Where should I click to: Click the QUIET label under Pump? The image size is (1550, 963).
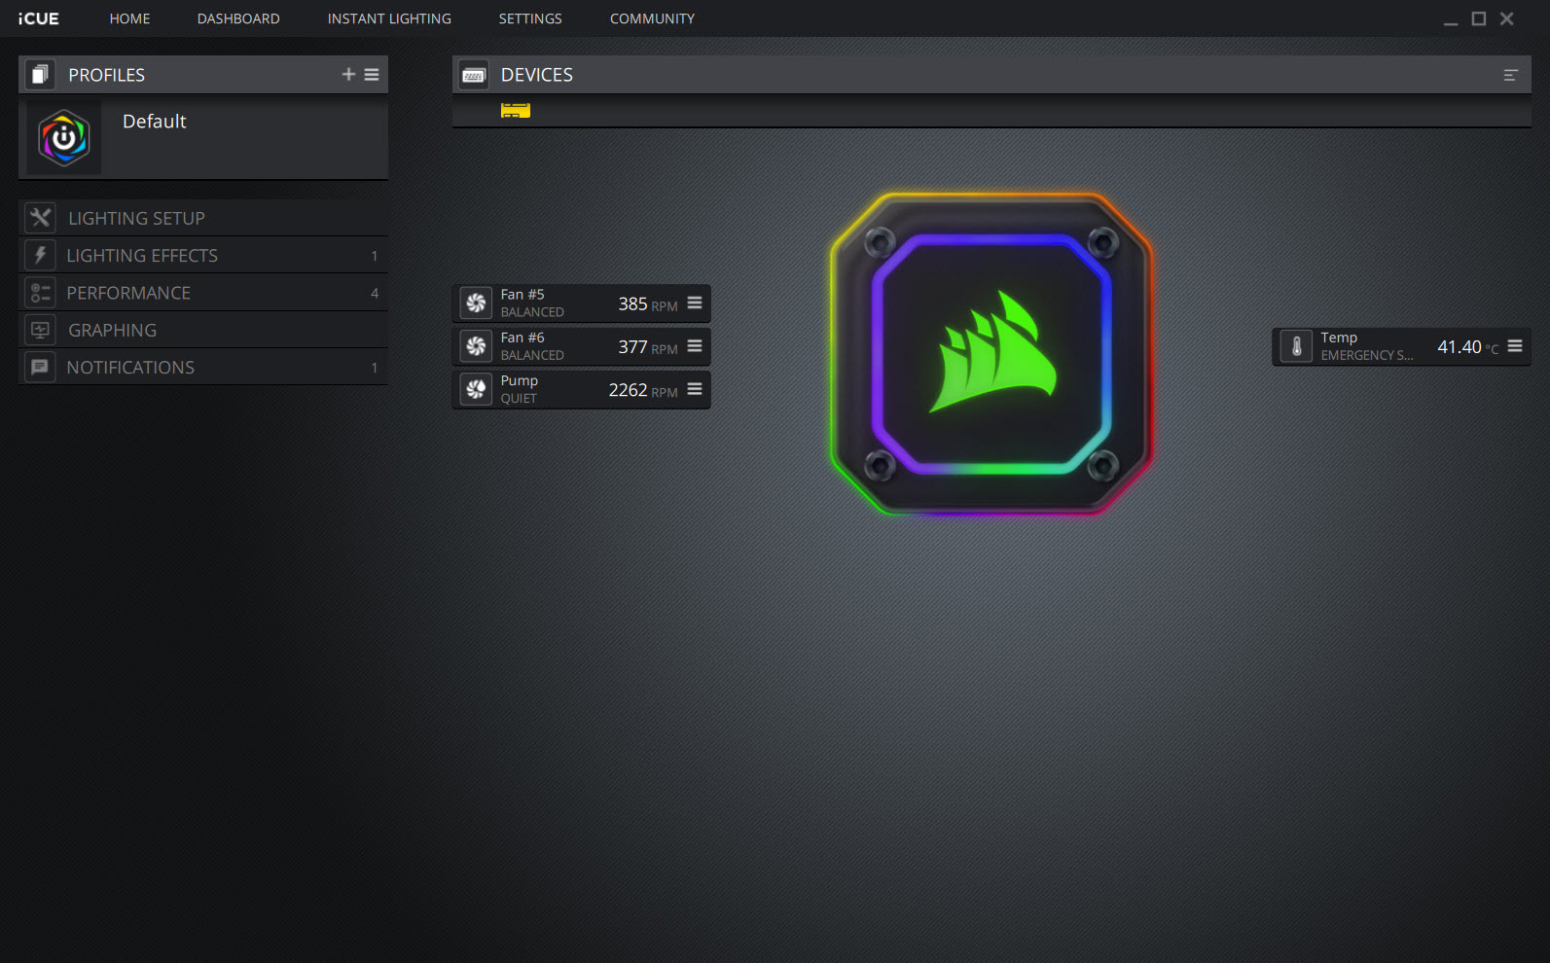519,399
